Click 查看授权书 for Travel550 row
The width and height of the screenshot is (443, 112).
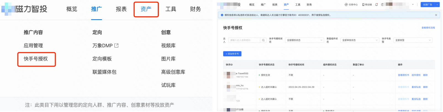point(404,75)
